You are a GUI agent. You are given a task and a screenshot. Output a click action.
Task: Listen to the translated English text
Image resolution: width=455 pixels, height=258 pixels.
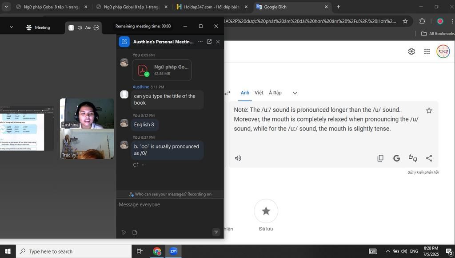[x=238, y=158]
